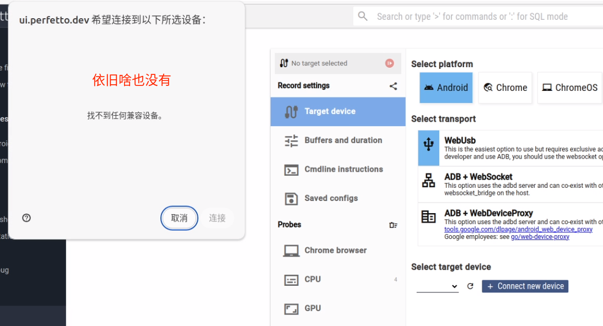
Task: Choose WebUsb transport option
Action: click(x=511, y=148)
